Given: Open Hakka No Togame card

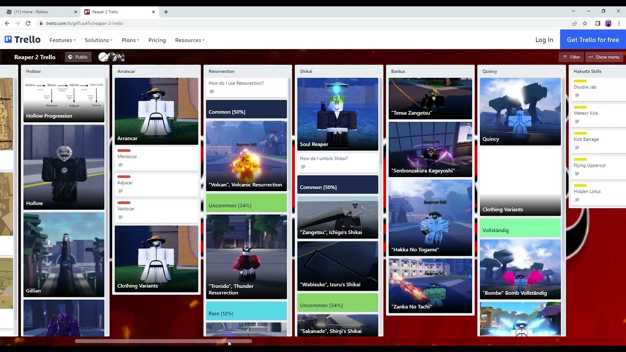Looking at the screenshot, I should [x=430, y=218].
